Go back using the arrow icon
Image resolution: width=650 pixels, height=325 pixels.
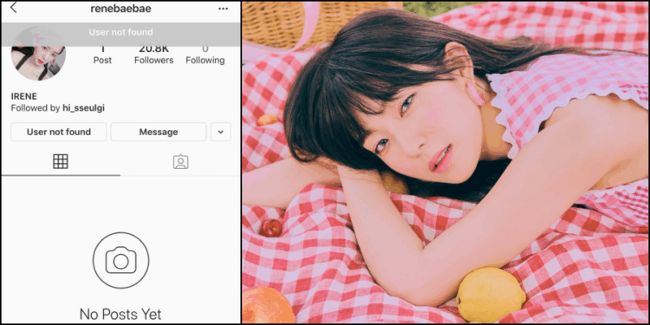pos(14,8)
